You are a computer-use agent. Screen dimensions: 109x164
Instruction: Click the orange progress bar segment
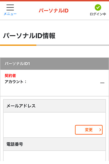pyautogui.click(x=18, y=45)
